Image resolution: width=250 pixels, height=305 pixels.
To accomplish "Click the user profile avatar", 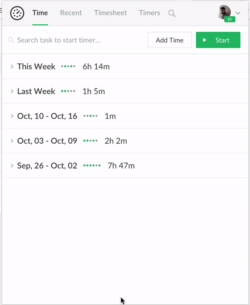I will pyautogui.click(x=224, y=12).
